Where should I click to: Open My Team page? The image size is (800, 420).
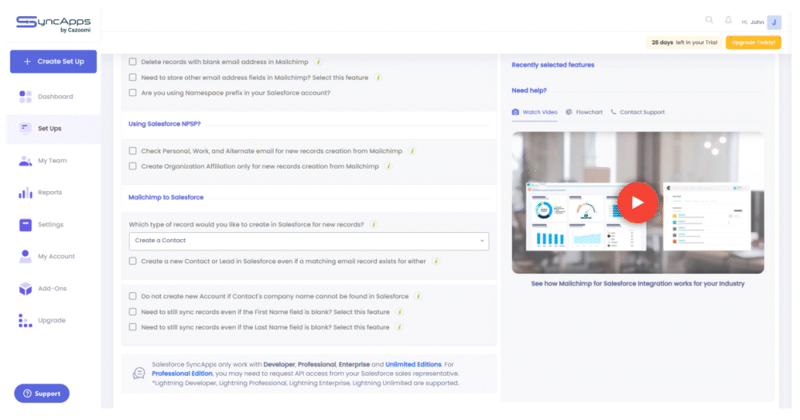tap(52, 161)
